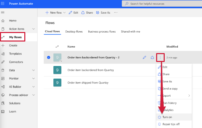Click the vertical ellipsis for selected flow
The width and height of the screenshot is (202, 128).
[160, 58]
